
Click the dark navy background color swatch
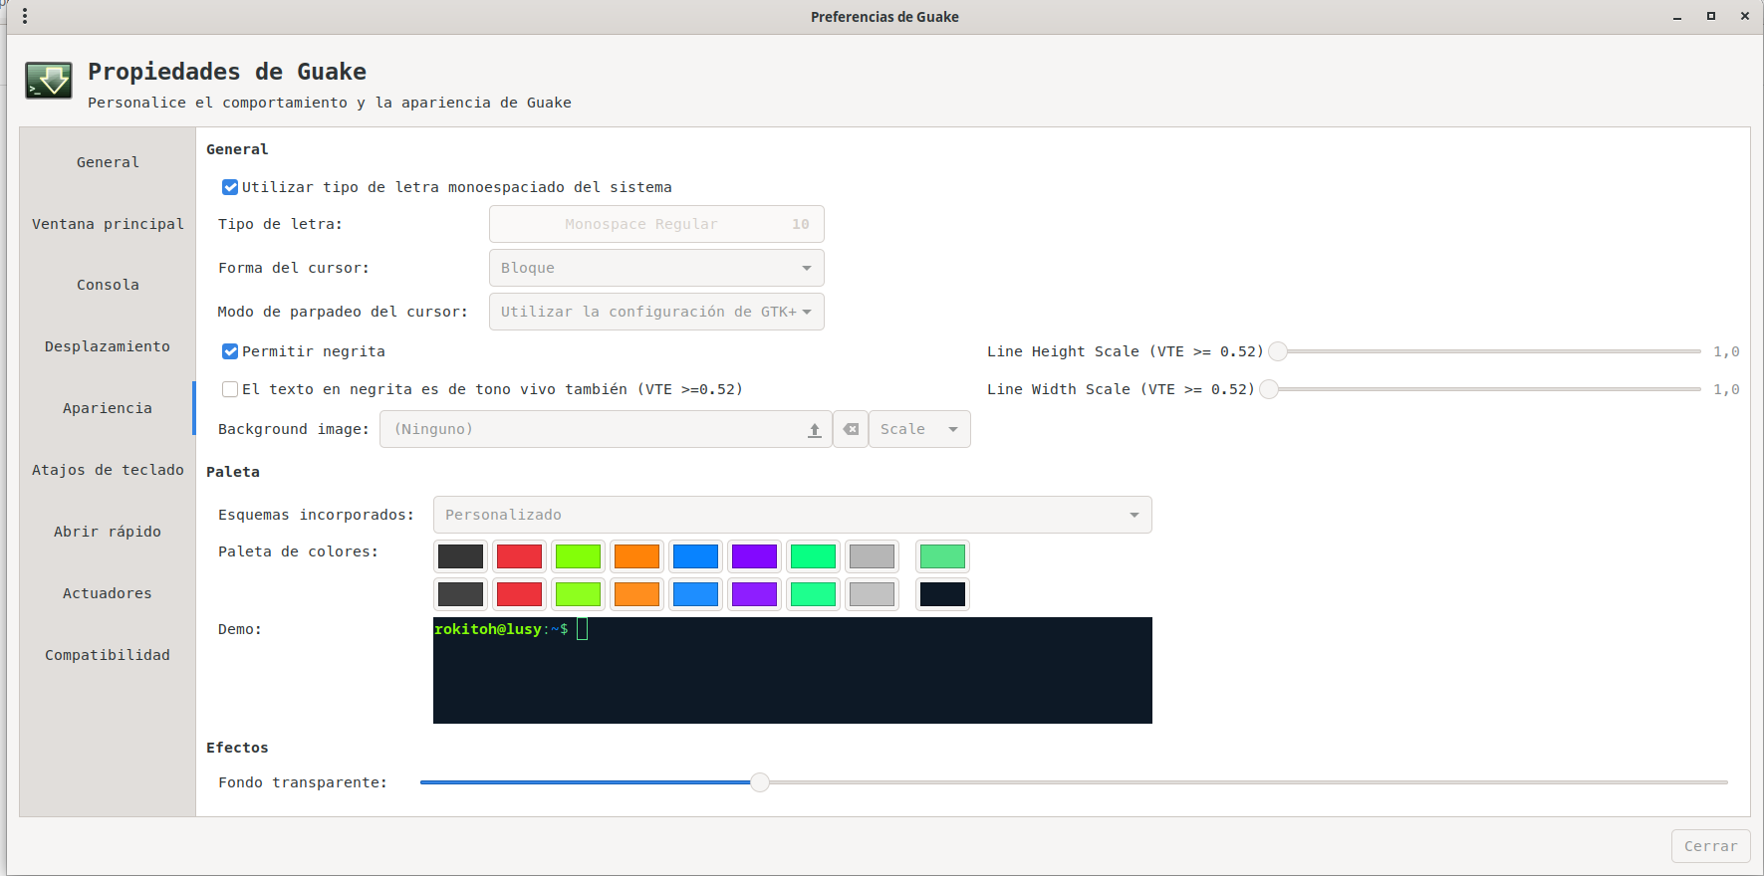(942, 594)
